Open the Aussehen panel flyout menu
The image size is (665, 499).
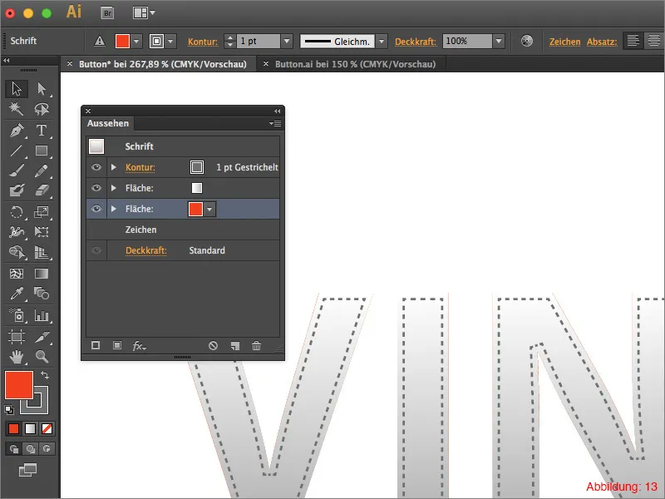coord(275,123)
